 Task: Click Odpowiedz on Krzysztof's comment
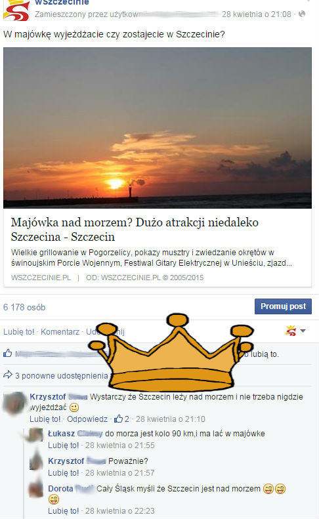87,419
